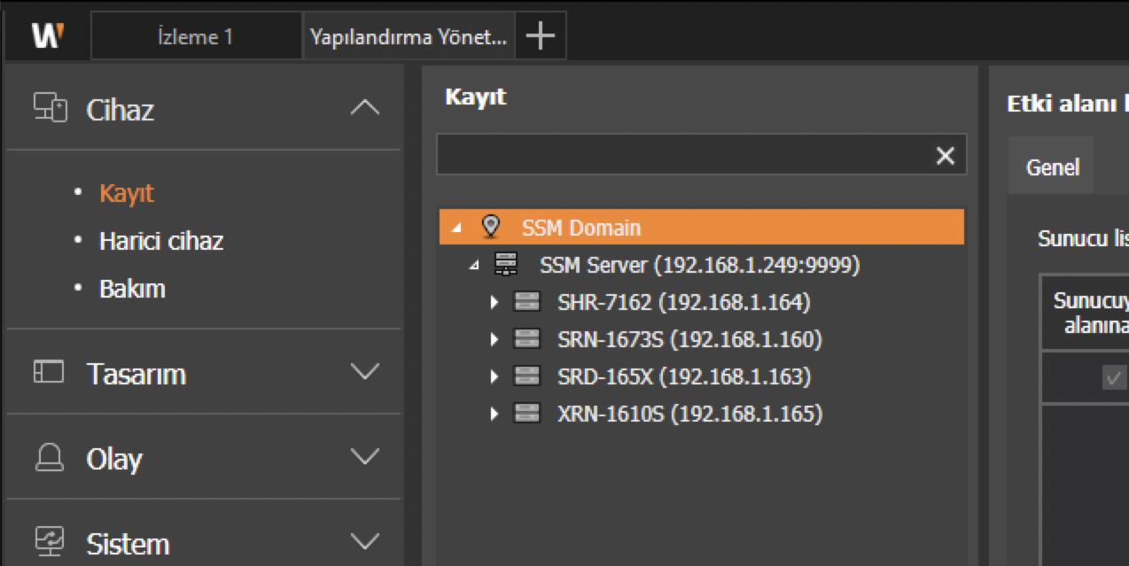This screenshot has height=566, width=1129.
Task: Open Bakım menu item
Action: 132,289
